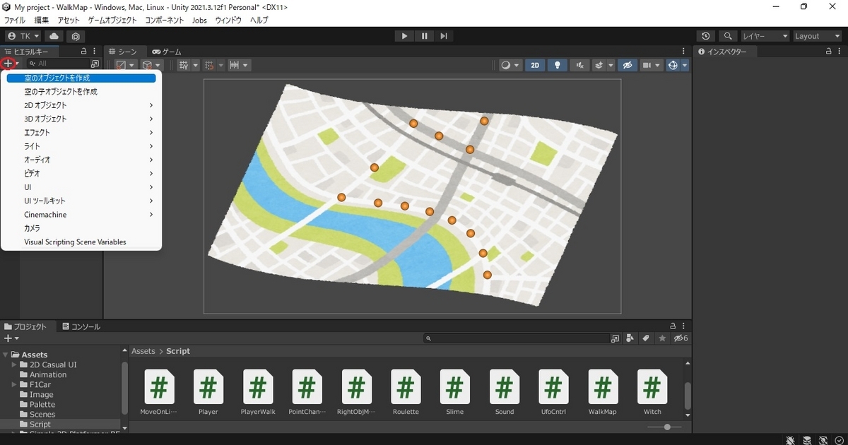
Task: Open the shading draw mode dropdown
Action: click(x=510, y=65)
